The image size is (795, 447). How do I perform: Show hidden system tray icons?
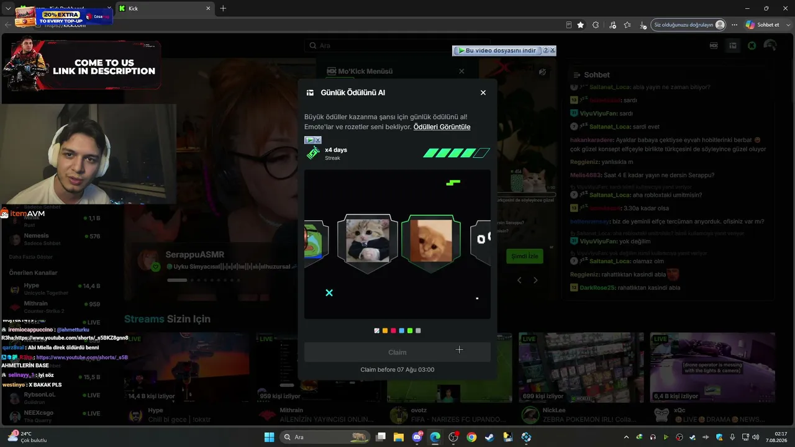point(626,437)
